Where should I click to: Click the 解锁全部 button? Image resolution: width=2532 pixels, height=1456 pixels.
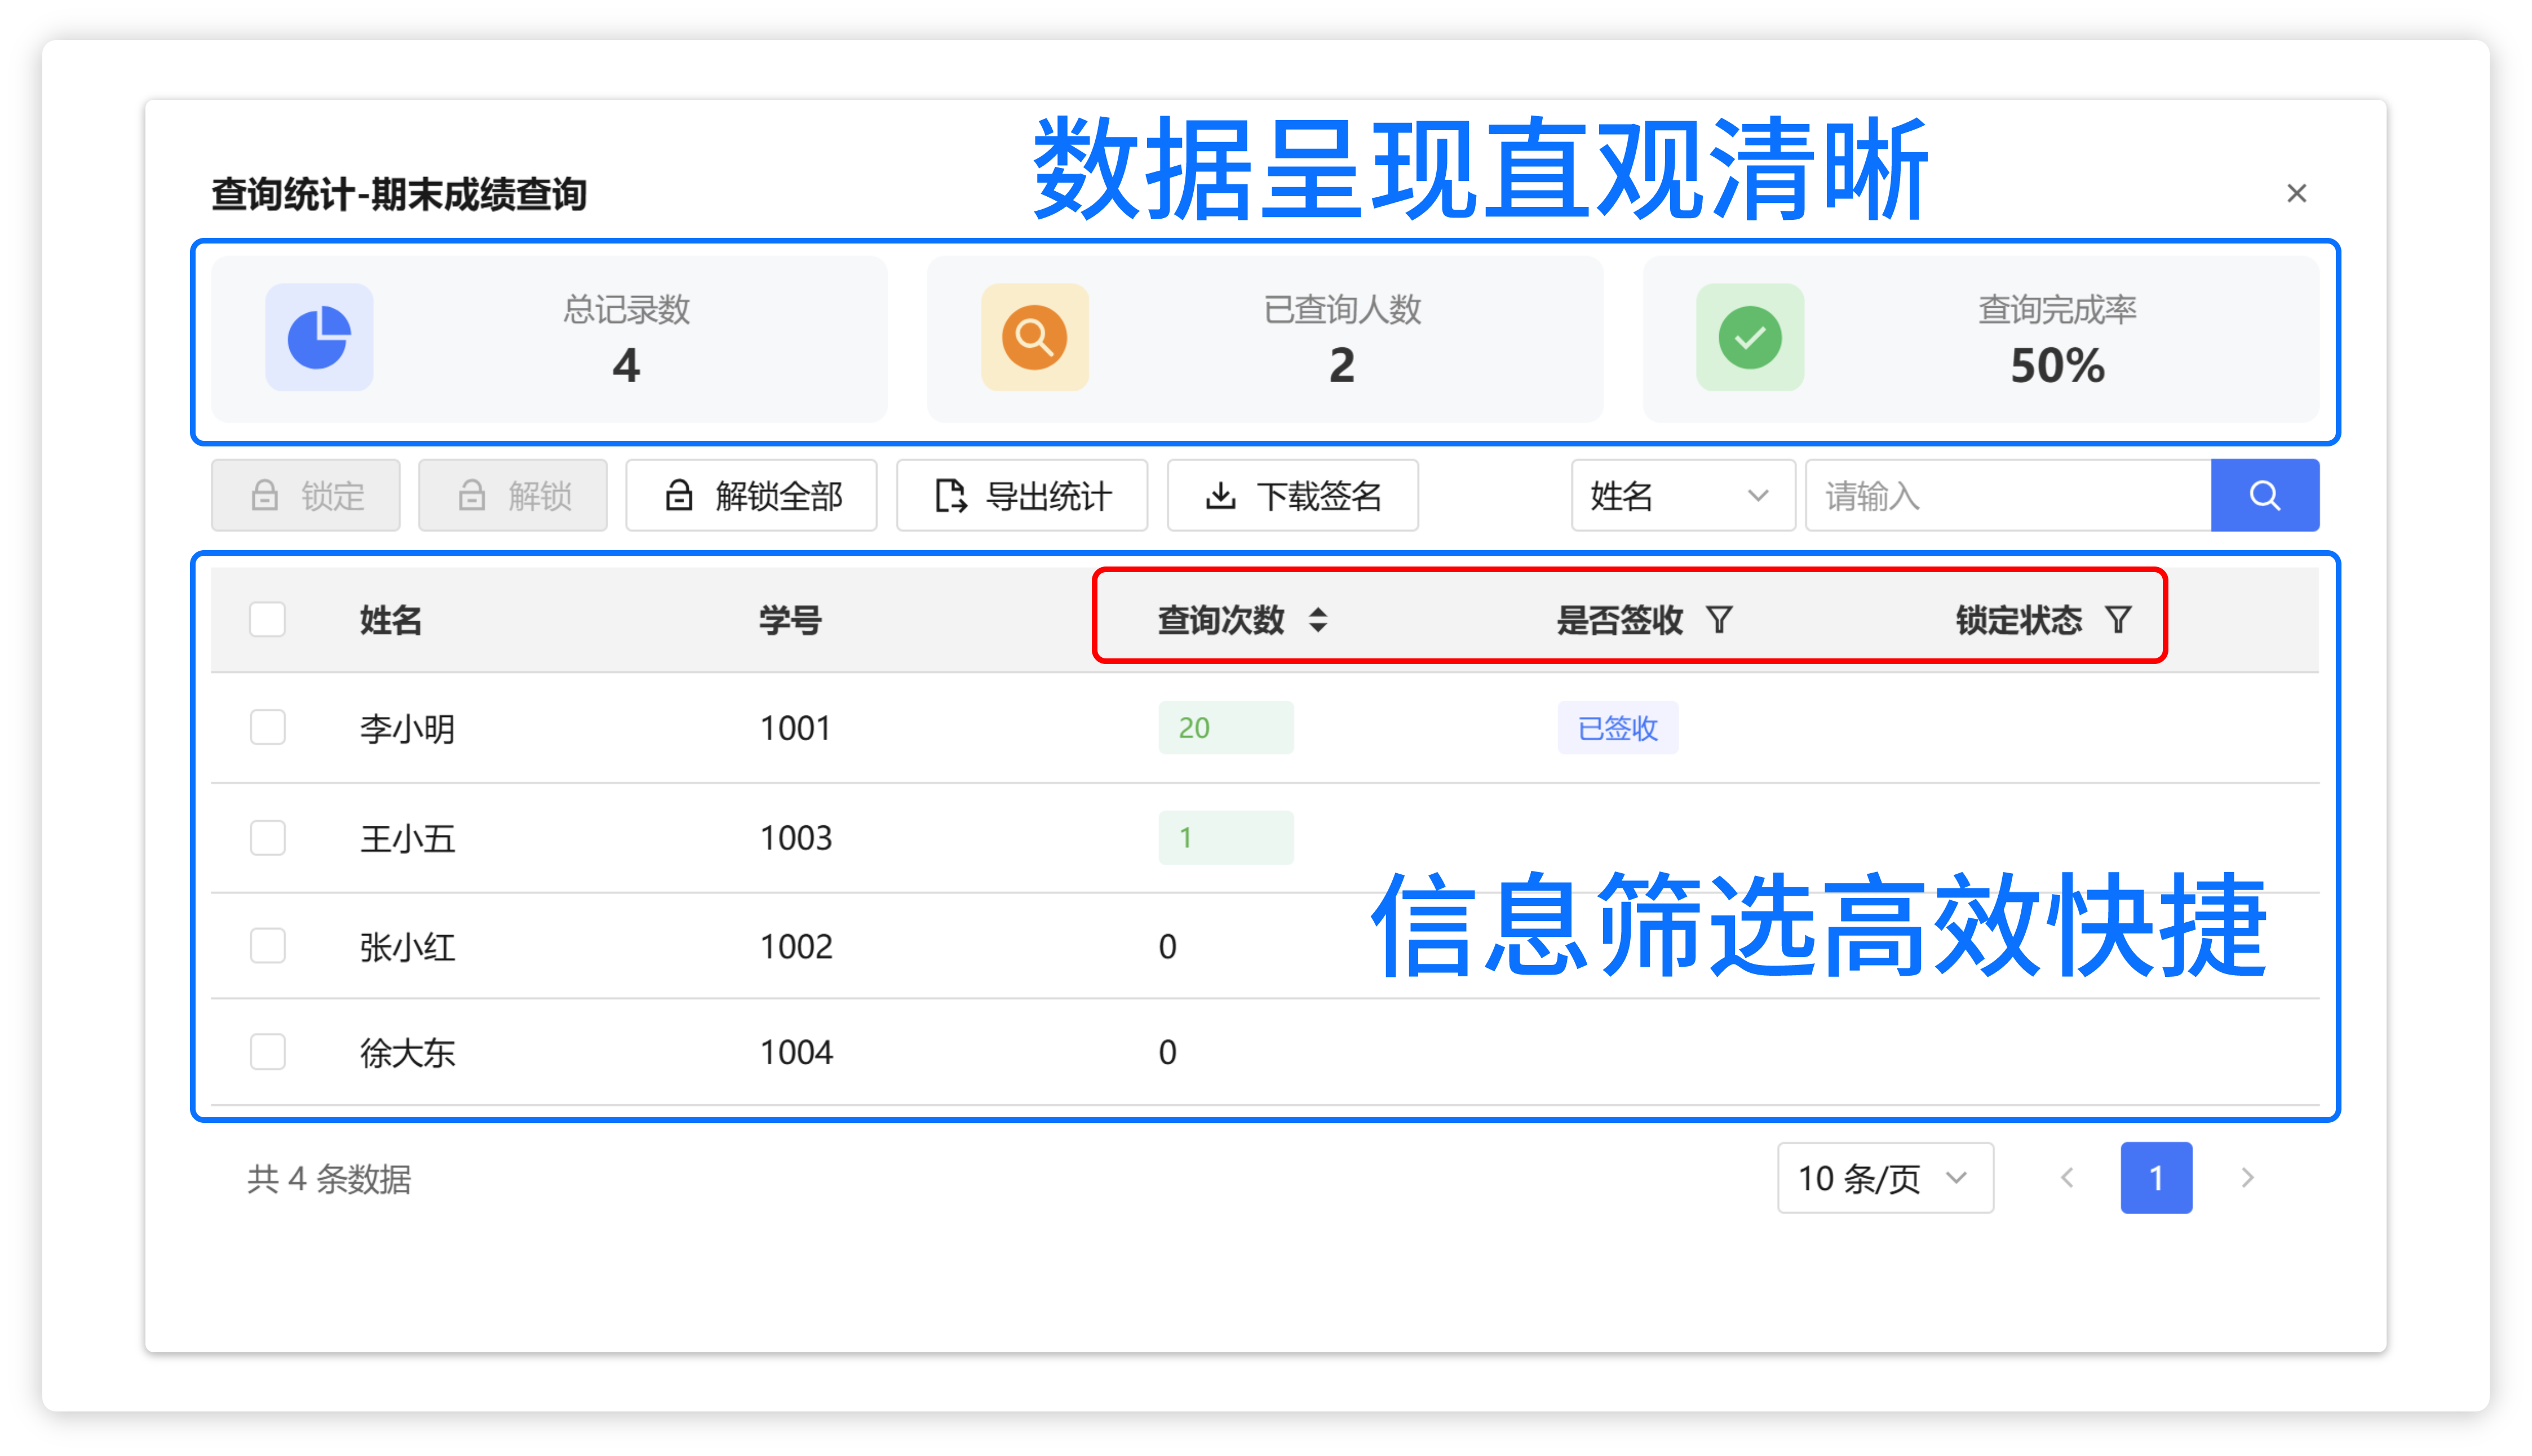pos(751,495)
